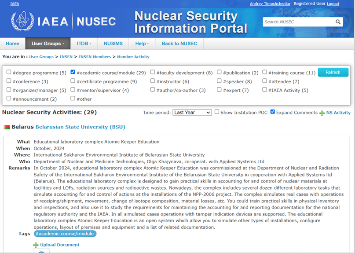Toggle the #degree programme checkbox

pos(9,72)
